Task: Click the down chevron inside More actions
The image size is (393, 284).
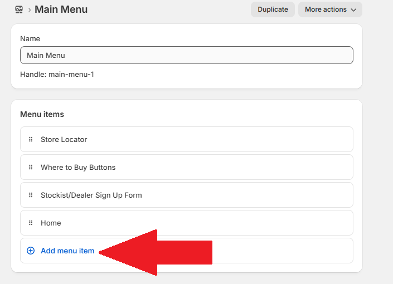Action: [x=353, y=9]
